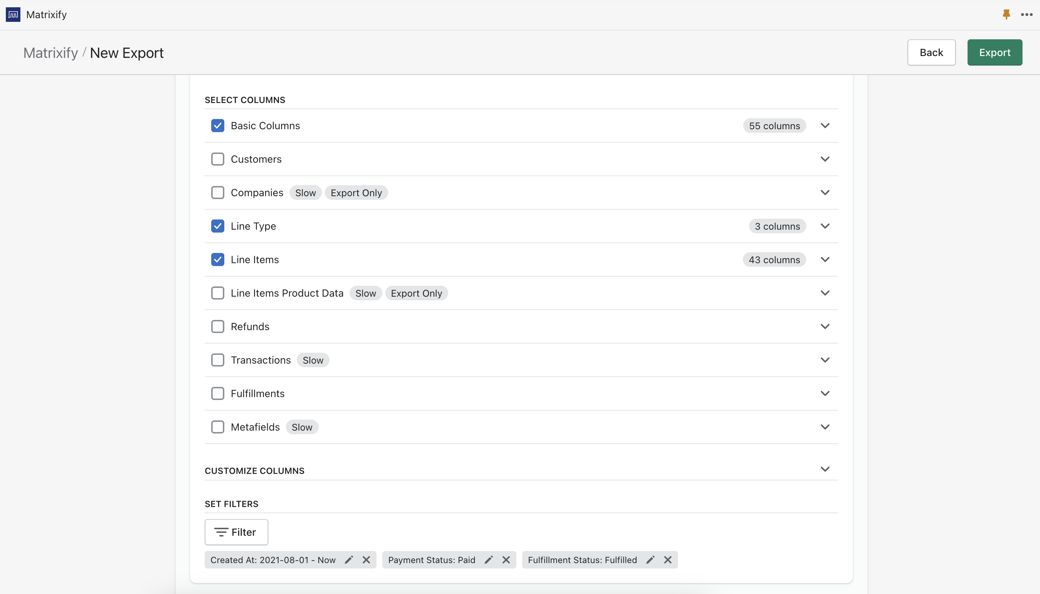Image resolution: width=1040 pixels, height=594 pixels.
Task: Expand the Customize Columns section
Action: 825,469
